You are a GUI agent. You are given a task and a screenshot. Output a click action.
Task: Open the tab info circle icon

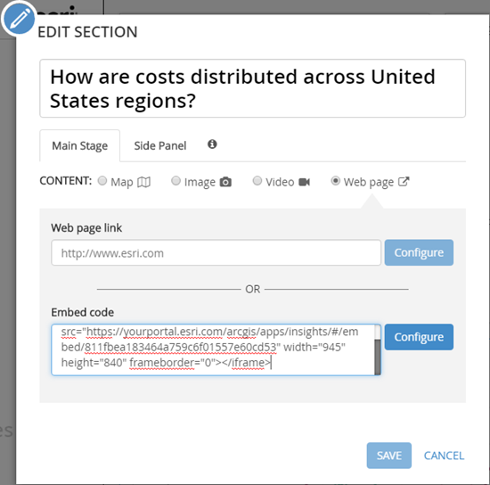[x=212, y=144]
